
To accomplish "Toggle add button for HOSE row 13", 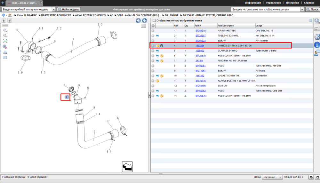I will (153, 91).
